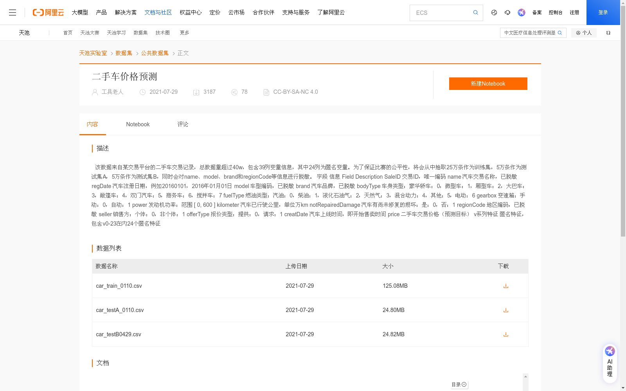Click the 上传日期 column header

[x=296, y=266]
